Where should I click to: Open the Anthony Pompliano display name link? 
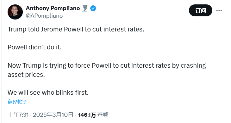[53, 8]
